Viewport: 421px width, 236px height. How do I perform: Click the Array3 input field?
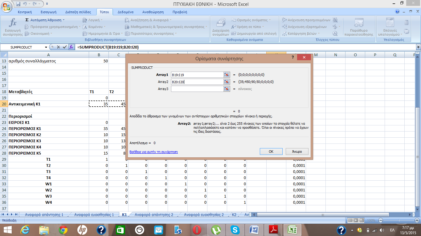(x=197, y=89)
